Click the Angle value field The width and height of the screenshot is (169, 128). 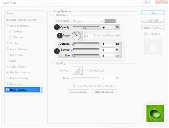pyautogui.click(x=88, y=36)
